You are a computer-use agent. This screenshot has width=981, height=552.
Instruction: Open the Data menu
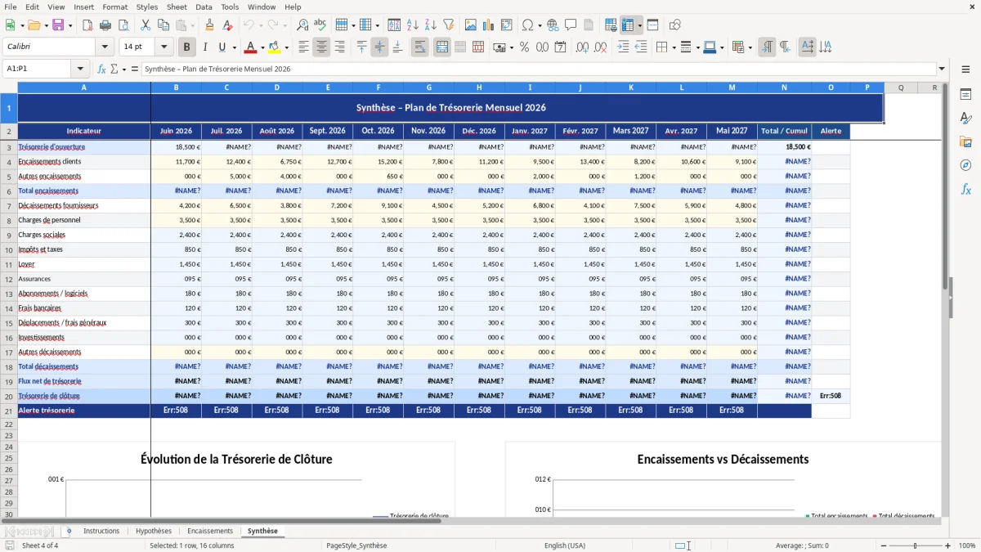coord(204,7)
